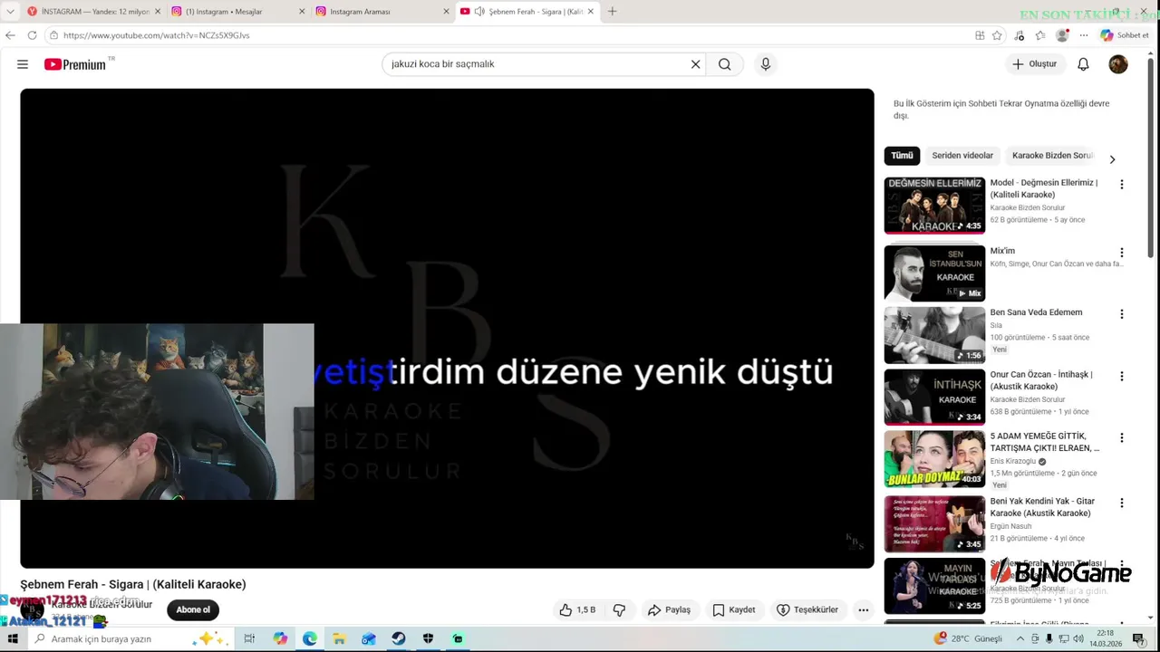Select Seriden videolar filter chip
This screenshot has height=652, width=1160.
[x=962, y=156]
